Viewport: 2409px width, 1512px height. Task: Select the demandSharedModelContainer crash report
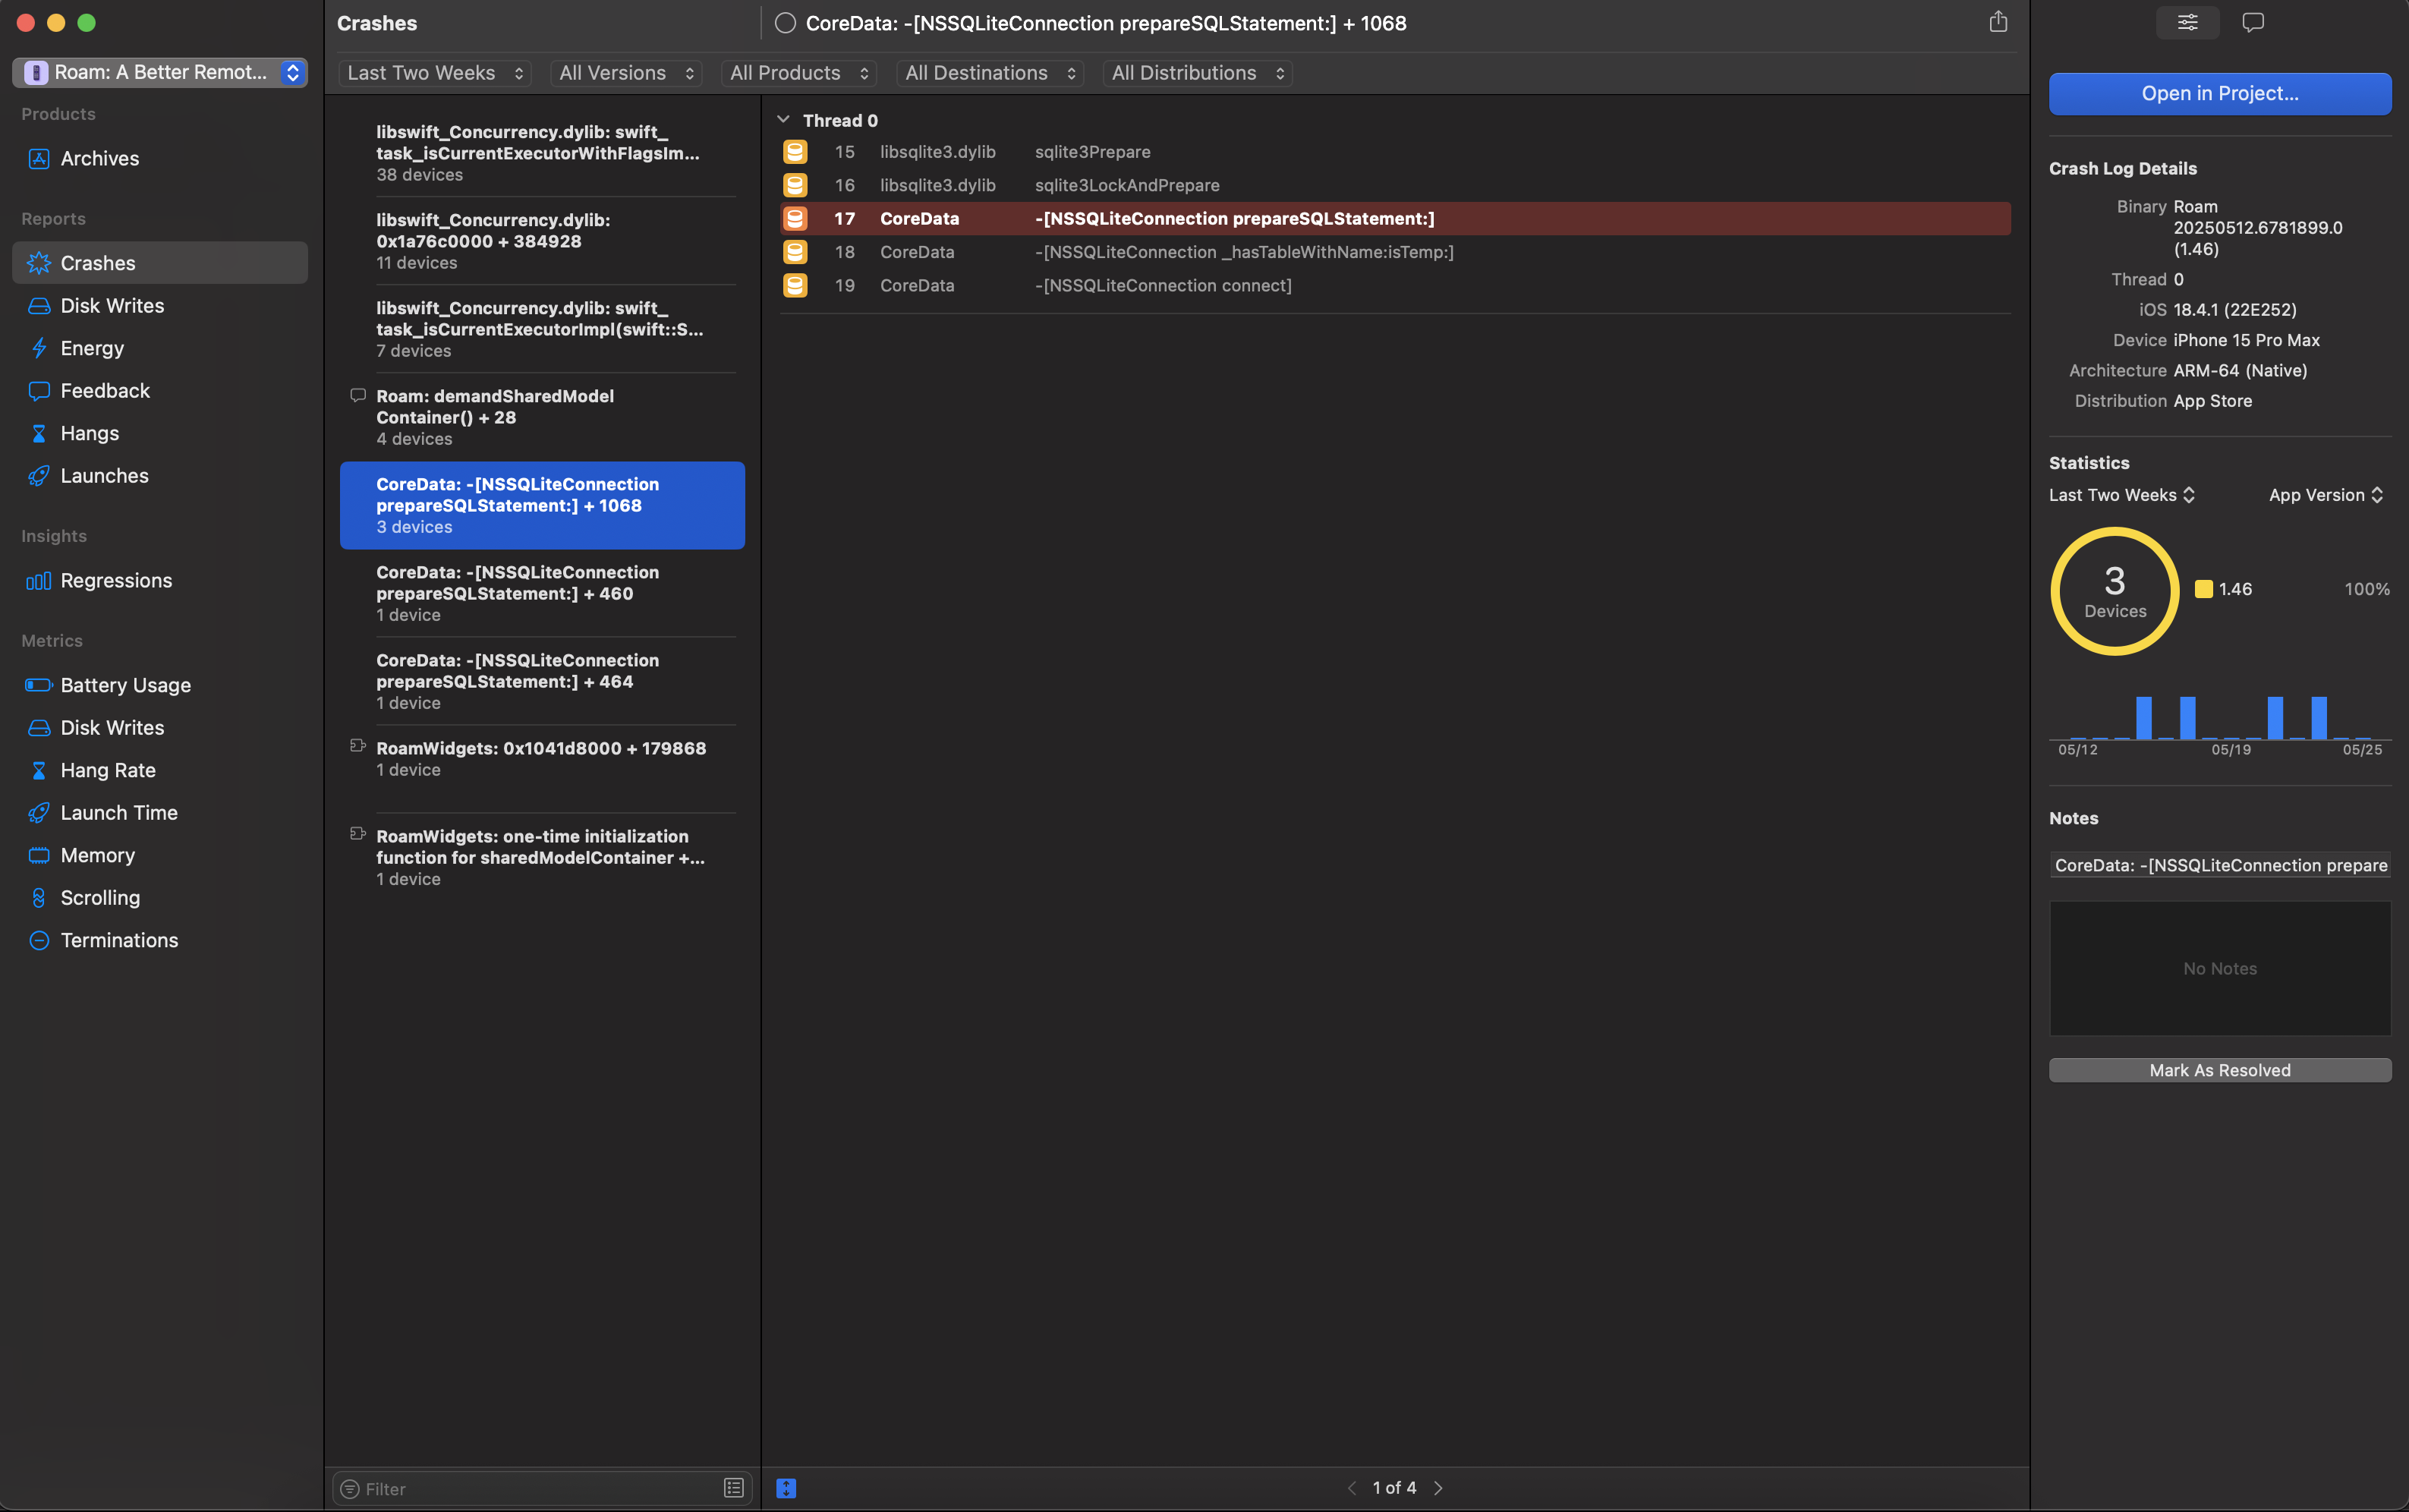(x=540, y=416)
